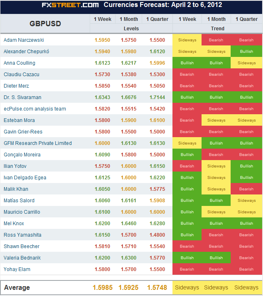Image resolution: width=263 pixels, height=296 pixels.
Task: Select Matías Salord's 1 Month level 1.6161
Action: pyautogui.click(x=129, y=201)
